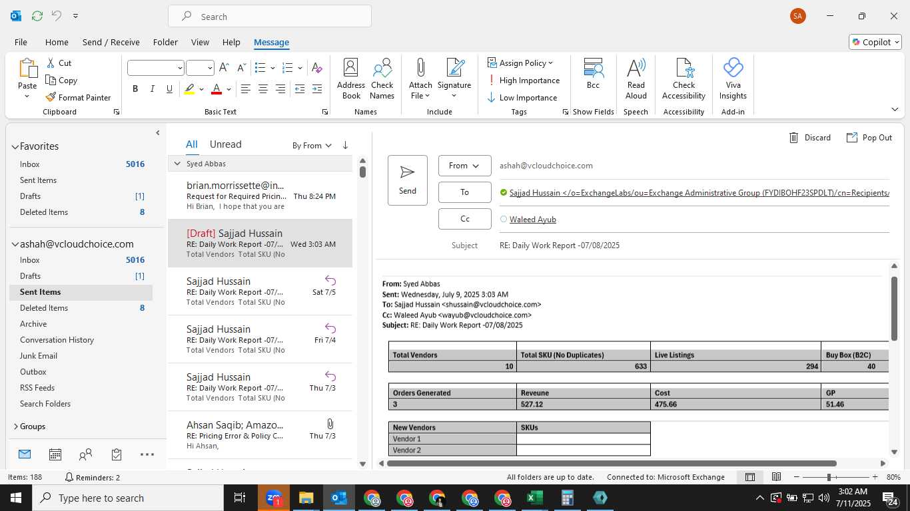
Task: Open the Tasks view icon
Action: [x=117, y=454]
